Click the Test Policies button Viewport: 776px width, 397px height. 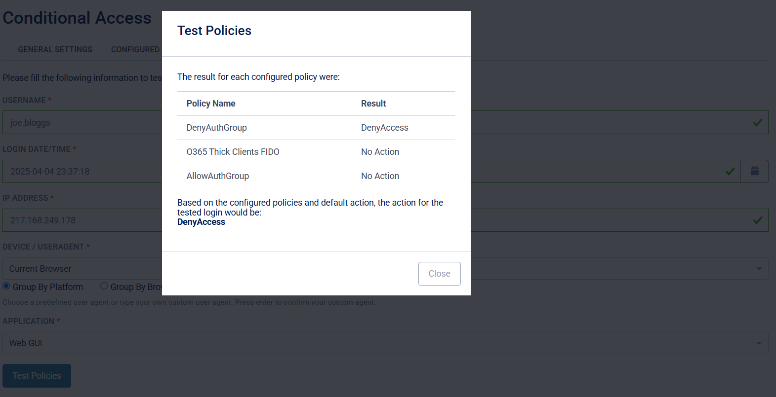click(37, 375)
